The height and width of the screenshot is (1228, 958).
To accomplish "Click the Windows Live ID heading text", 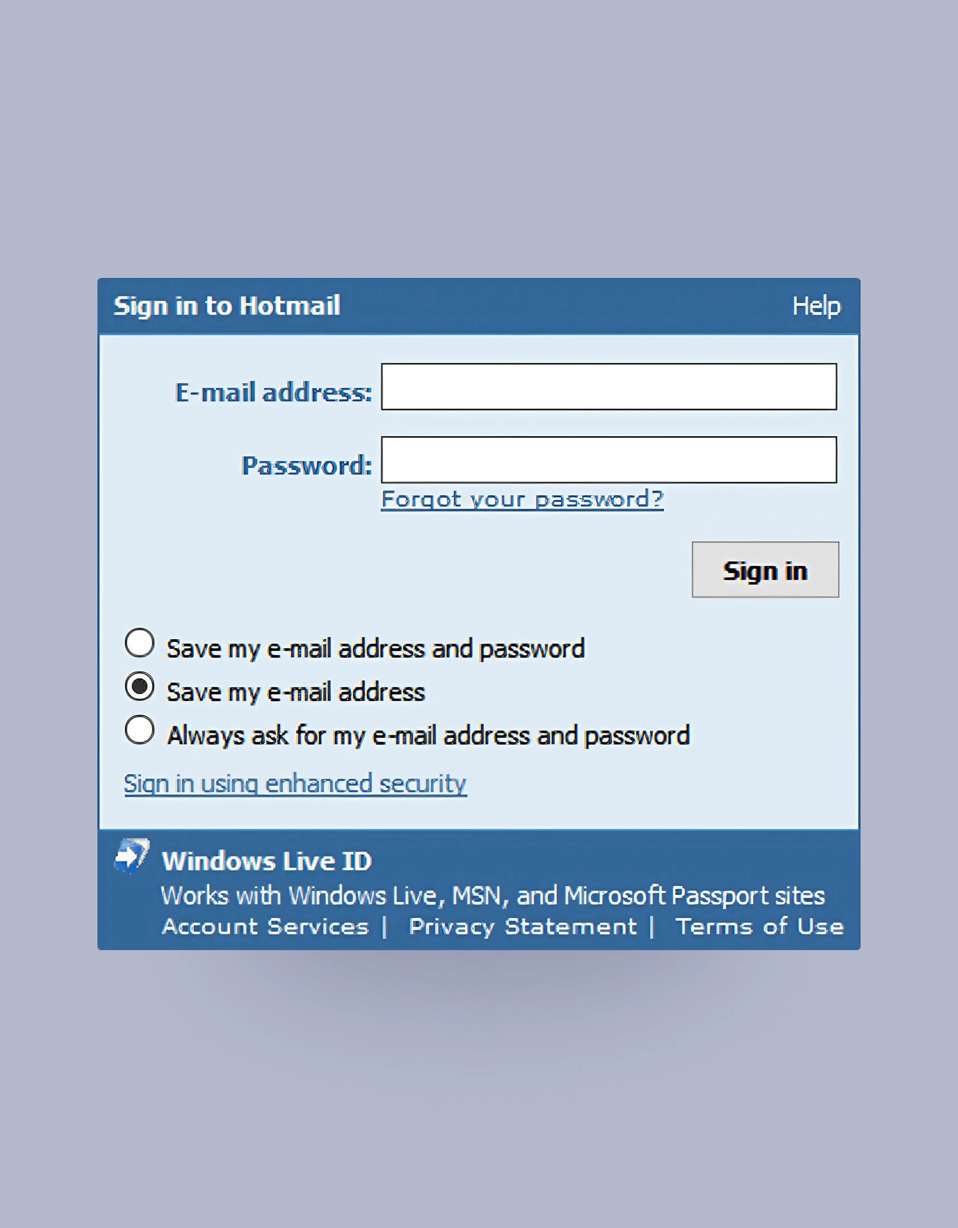I will point(266,861).
